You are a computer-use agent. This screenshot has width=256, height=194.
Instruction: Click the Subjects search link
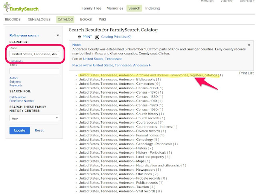pyautogui.click(x=15, y=82)
